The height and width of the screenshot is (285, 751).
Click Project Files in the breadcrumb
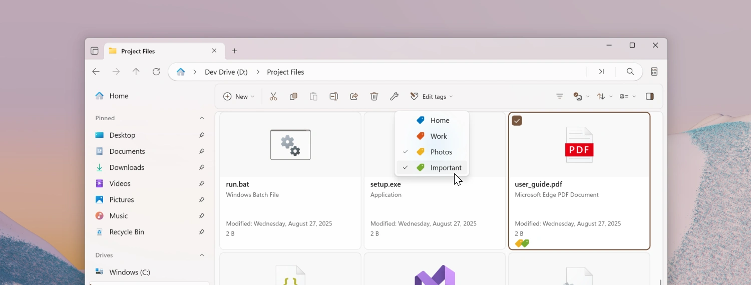tap(285, 72)
